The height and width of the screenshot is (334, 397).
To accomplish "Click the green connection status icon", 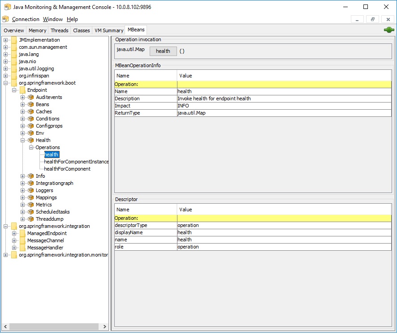I will coord(388,30).
